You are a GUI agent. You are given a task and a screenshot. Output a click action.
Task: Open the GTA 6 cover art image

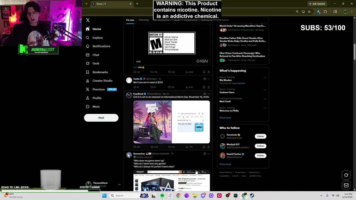click(152, 122)
